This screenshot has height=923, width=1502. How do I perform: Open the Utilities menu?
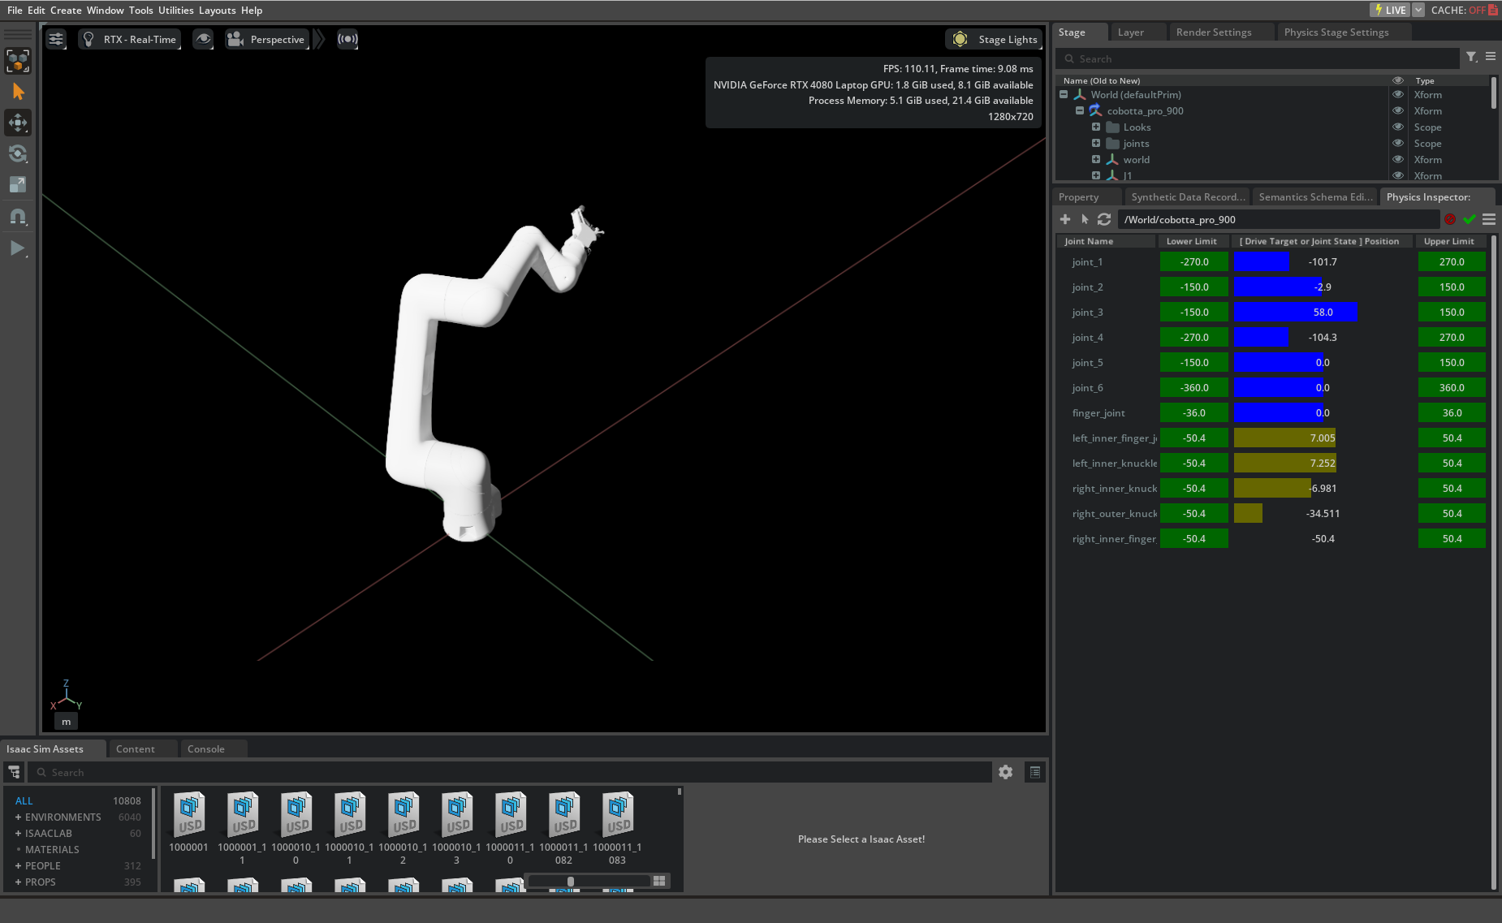point(176,10)
